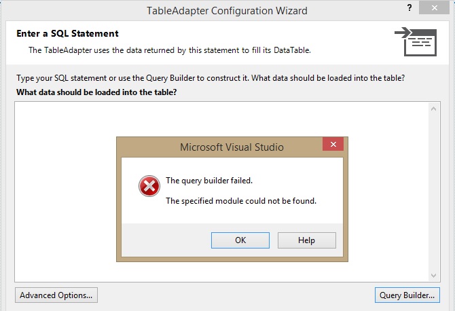Click the scrollbar down arrow
Viewport: 455px width, 311px height.
[x=433, y=275]
